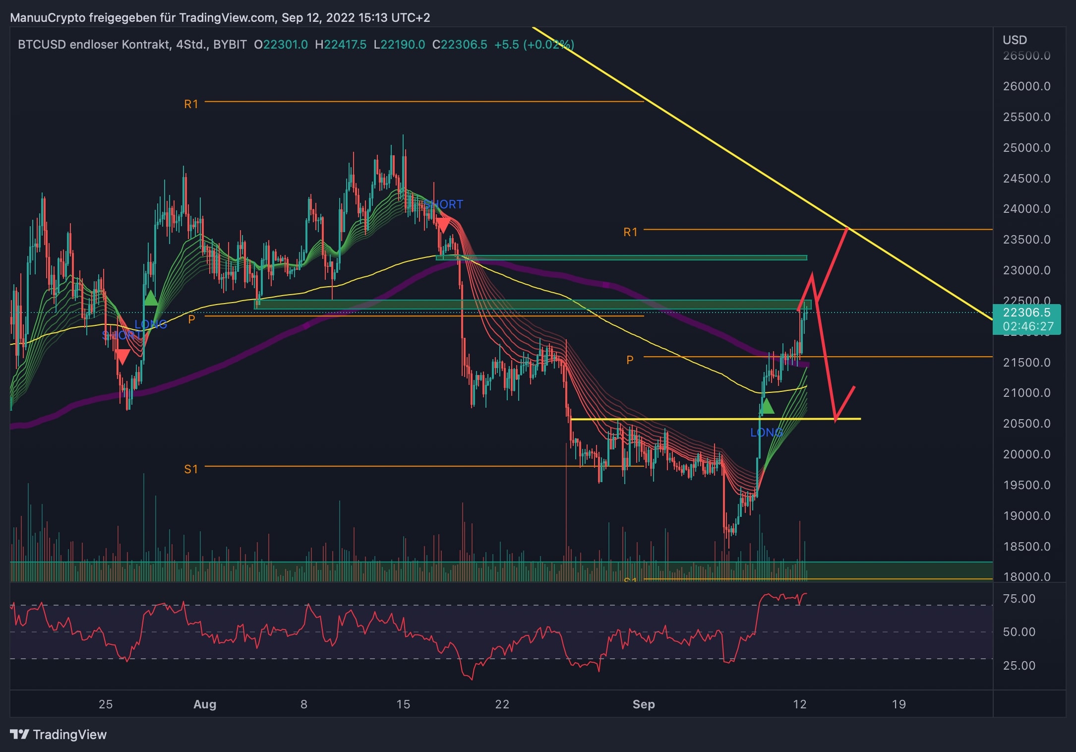Viewport: 1076px width, 752px height.
Task: Select the red down-triangle marker below the August SHORT label
Action: click(x=443, y=225)
